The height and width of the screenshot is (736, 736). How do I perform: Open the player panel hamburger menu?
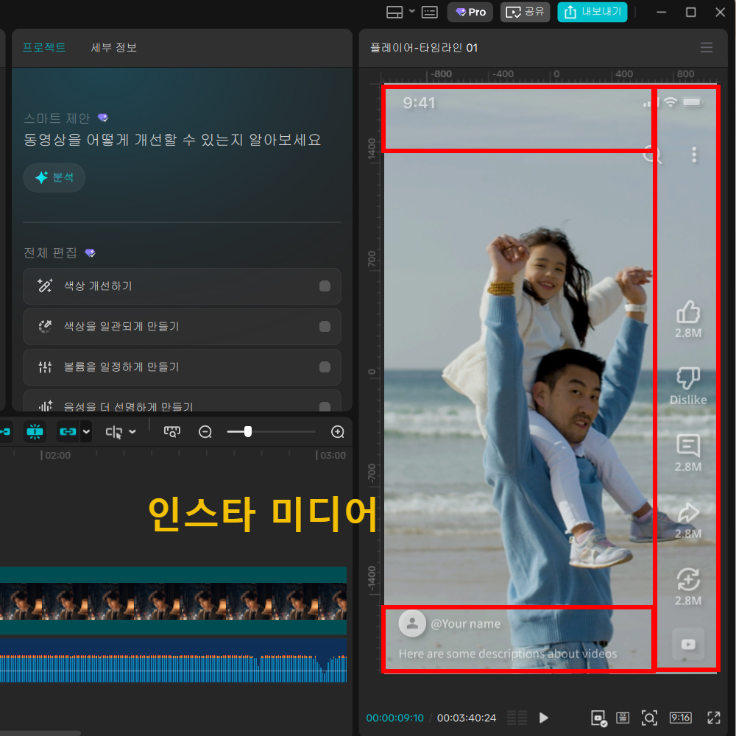(x=706, y=47)
